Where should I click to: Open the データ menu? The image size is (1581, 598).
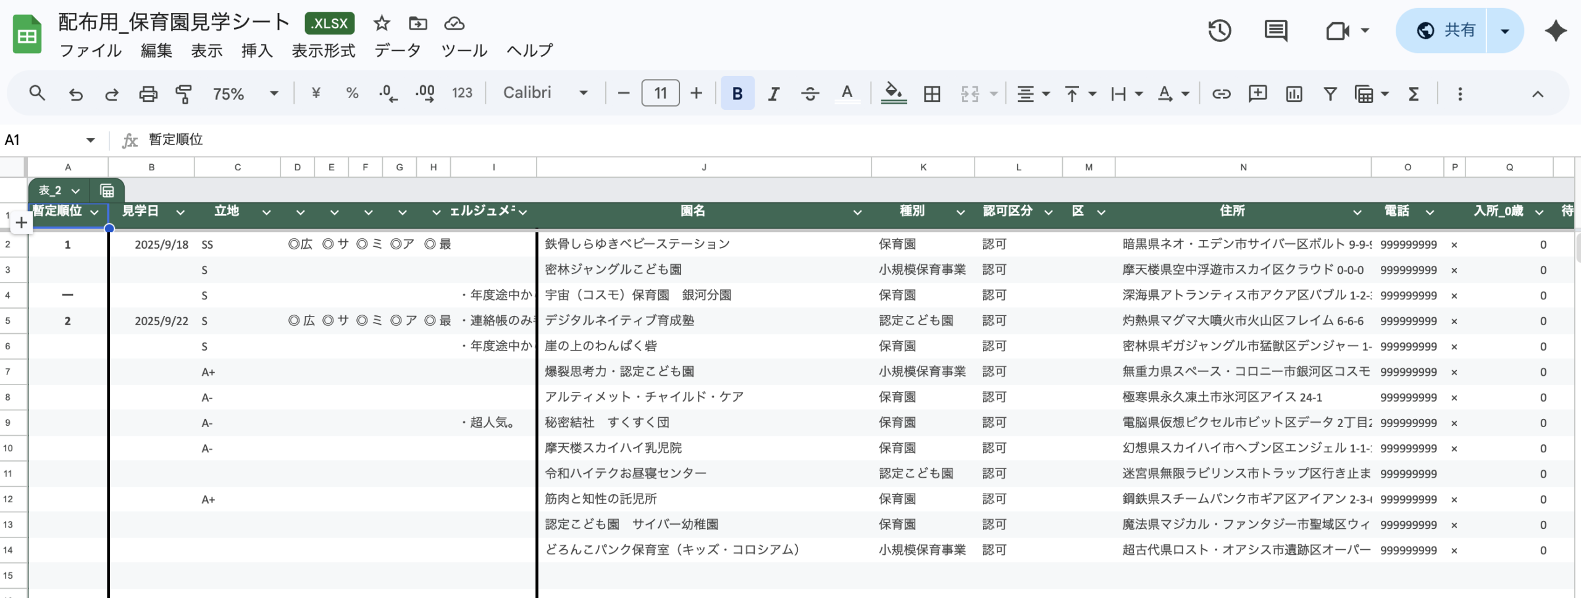click(398, 51)
